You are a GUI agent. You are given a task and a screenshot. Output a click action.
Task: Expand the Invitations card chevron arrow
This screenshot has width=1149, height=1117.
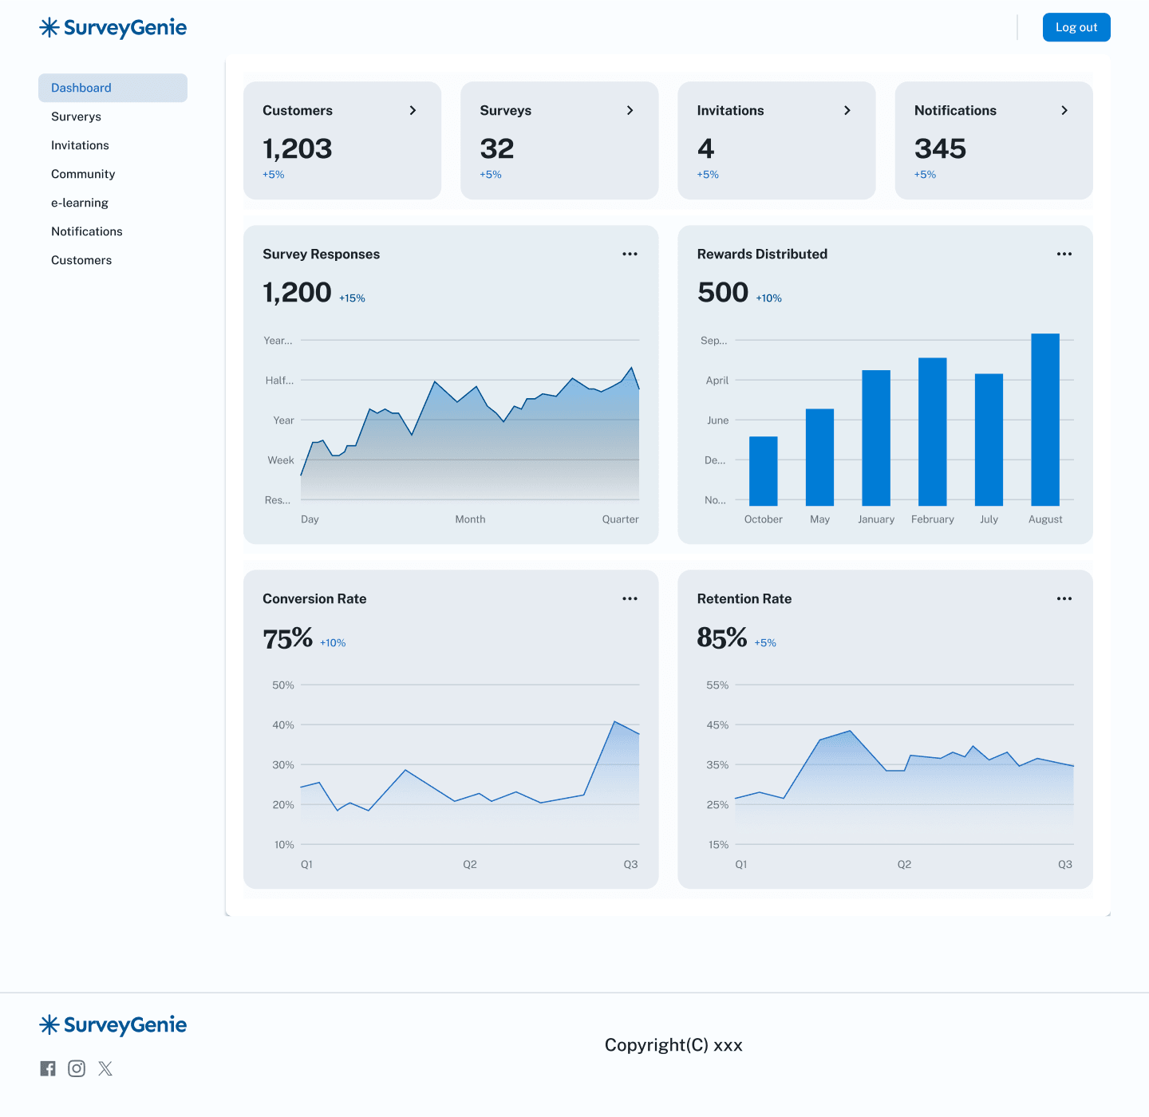(847, 110)
